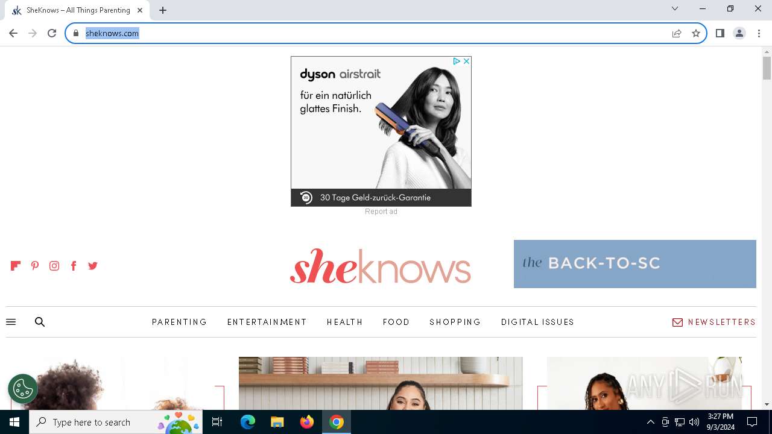Close the SheKnows browser tab
Image resolution: width=772 pixels, height=434 pixels.
point(140,10)
